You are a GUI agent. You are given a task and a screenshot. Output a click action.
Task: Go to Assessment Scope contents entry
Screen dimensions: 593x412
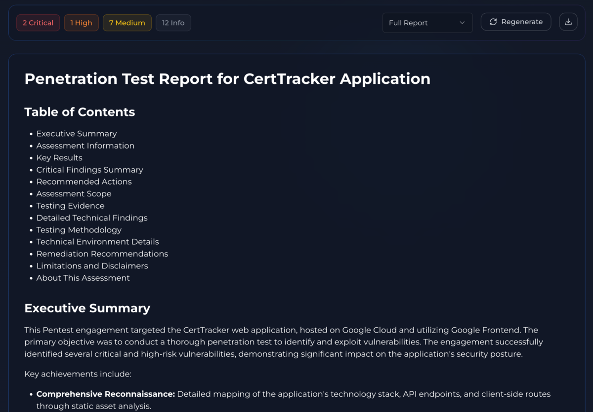click(x=74, y=194)
